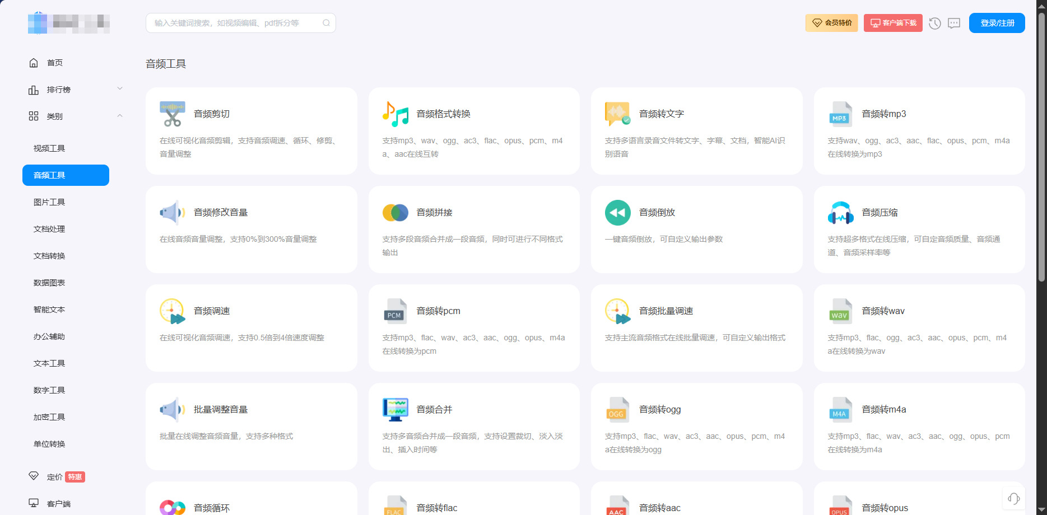Open the 音频合并 monitor icon
This screenshot has height=515, width=1047.
click(x=395, y=410)
